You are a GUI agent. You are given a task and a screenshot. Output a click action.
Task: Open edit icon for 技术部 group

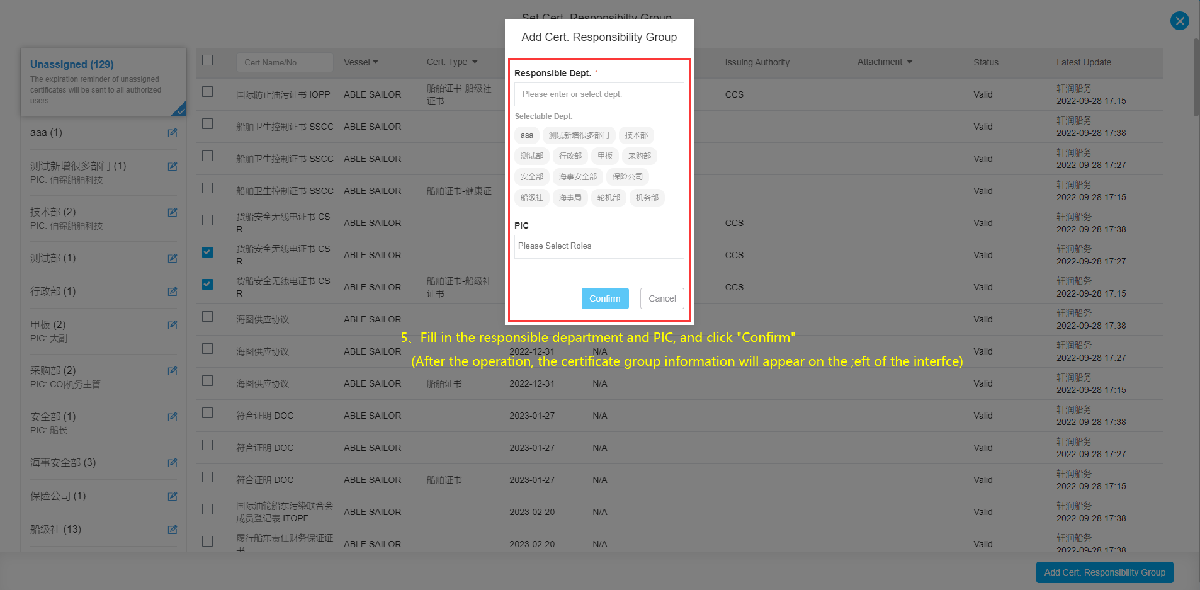(173, 212)
